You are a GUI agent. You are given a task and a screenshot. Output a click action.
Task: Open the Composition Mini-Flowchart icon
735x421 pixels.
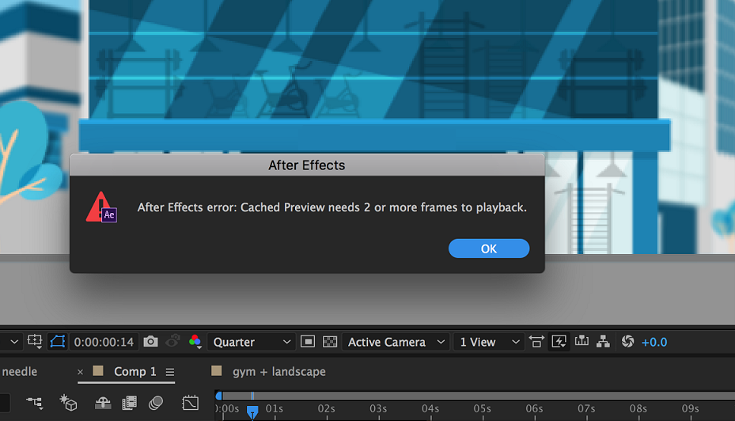(35, 403)
